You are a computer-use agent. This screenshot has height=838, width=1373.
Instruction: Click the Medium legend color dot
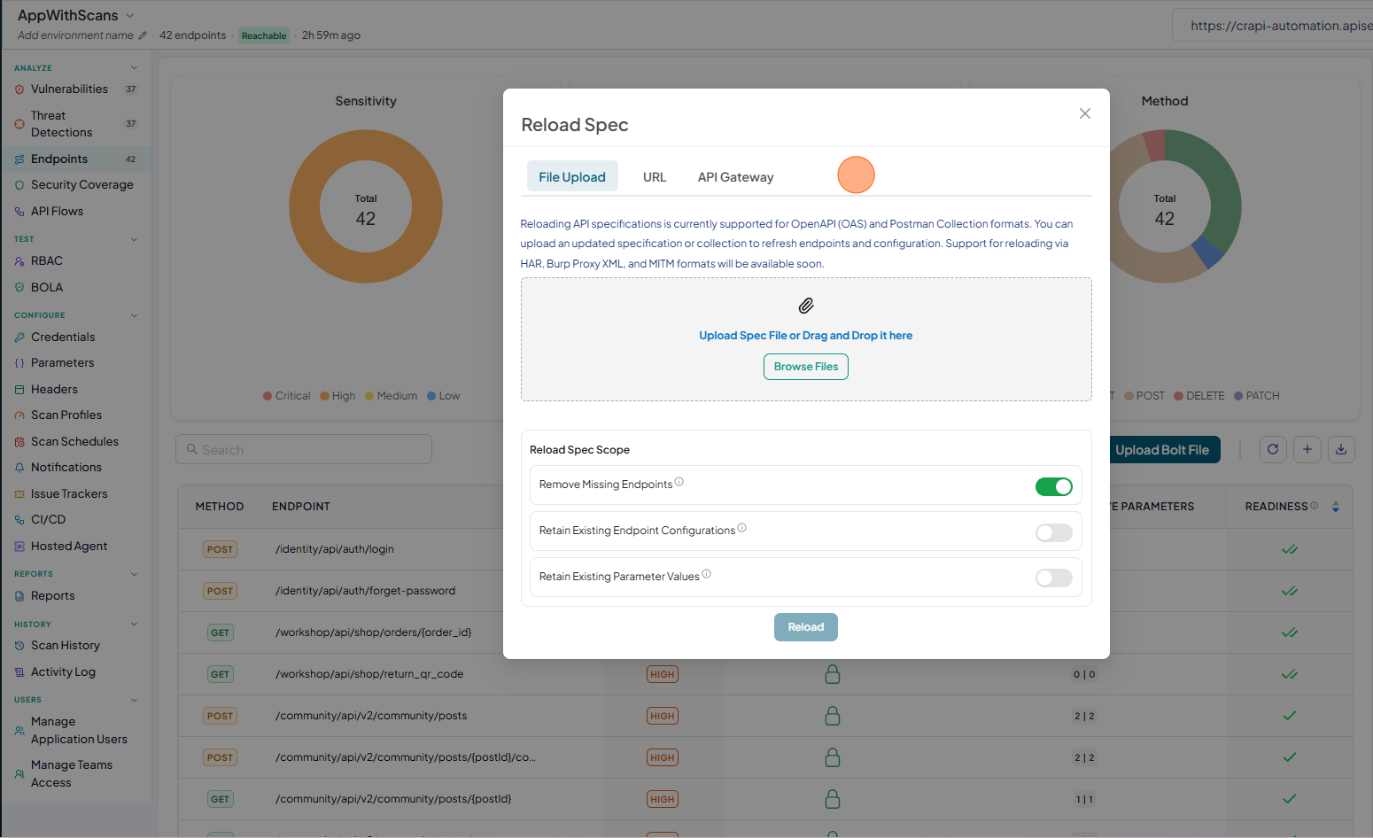point(369,396)
